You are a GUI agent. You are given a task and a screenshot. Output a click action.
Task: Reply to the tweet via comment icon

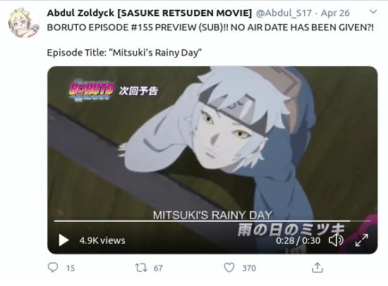(53, 268)
